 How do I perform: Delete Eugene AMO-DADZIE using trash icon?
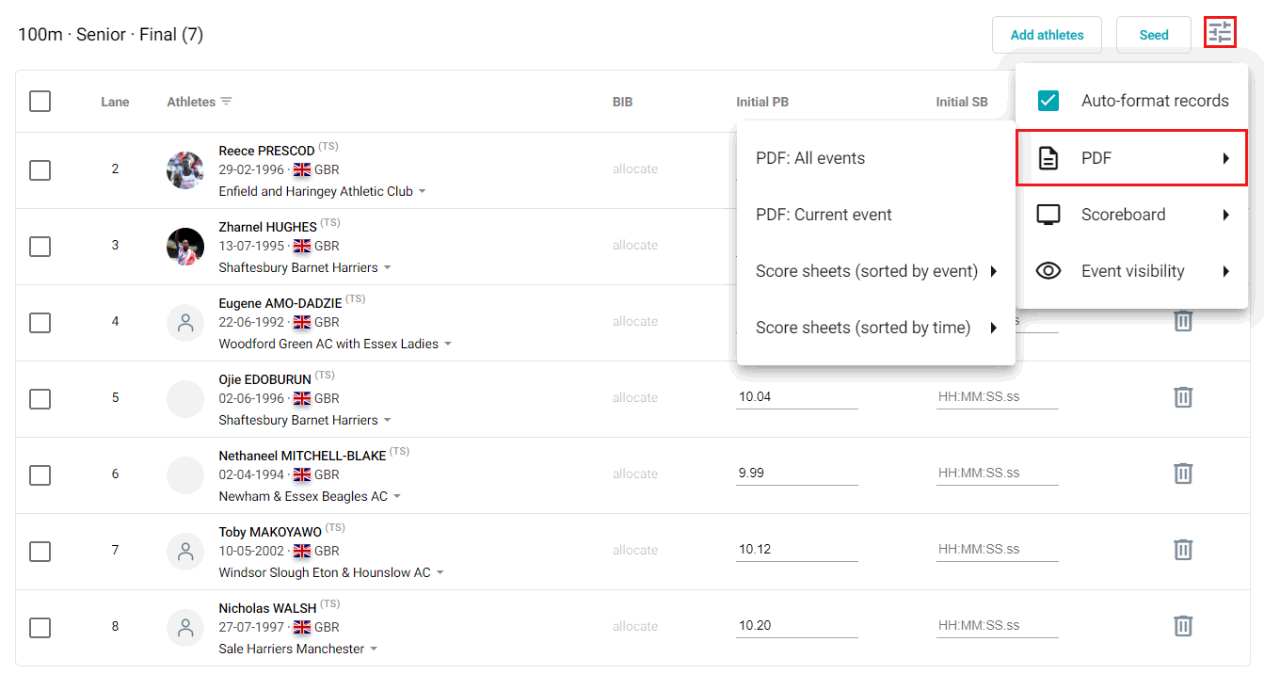pos(1183,322)
